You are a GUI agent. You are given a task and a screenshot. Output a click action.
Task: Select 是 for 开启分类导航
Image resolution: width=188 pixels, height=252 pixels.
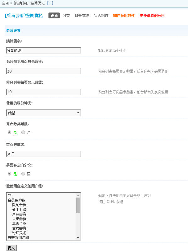click(9, 132)
